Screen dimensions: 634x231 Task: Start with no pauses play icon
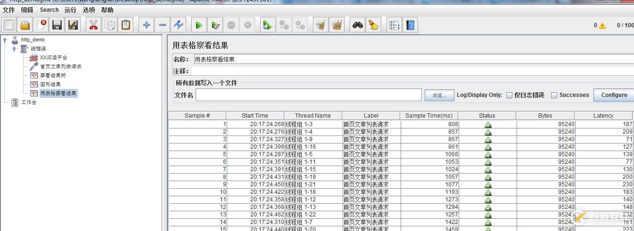tap(215, 25)
